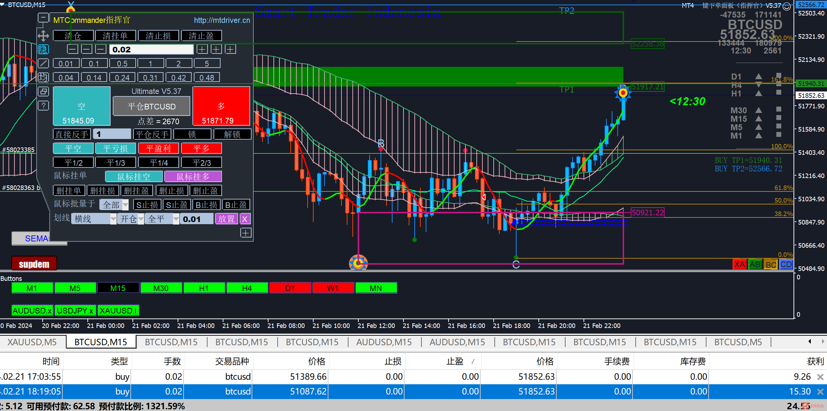Click the 0.02 lot size input field
Image resolution: width=827 pixels, height=411 pixels.
151,50
